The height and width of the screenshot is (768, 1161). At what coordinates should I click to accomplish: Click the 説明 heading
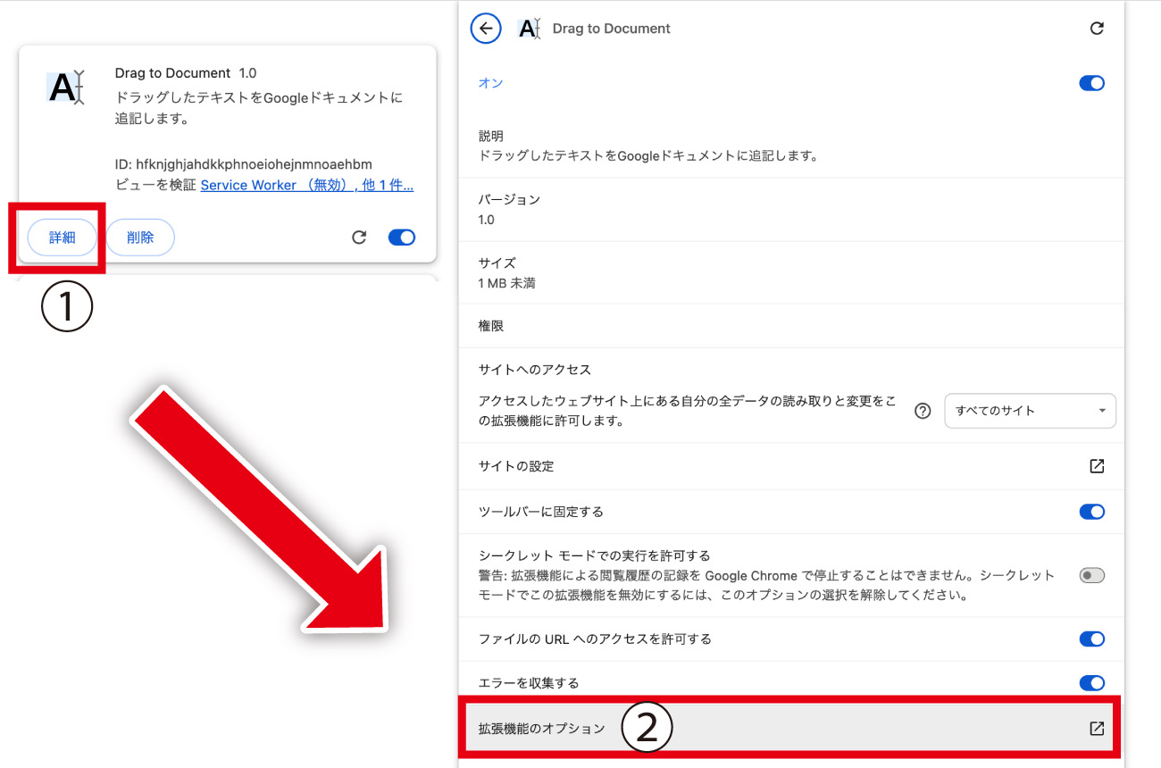(x=491, y=136)
